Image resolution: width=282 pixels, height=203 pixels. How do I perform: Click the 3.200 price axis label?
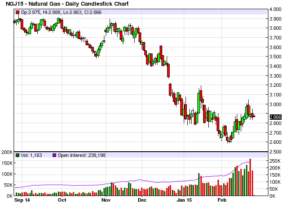click(x=275, y=85)
